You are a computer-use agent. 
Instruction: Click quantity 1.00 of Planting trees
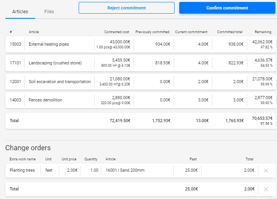[x=94, y=171]
